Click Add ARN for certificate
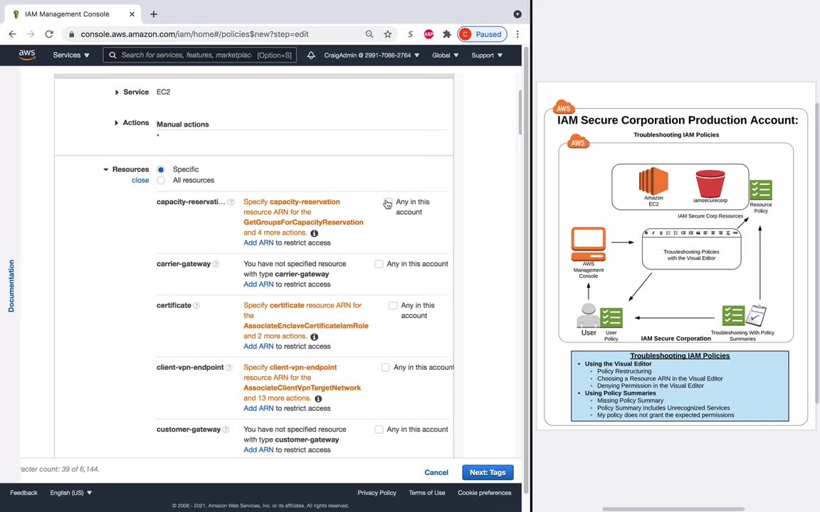 (258, 346)
